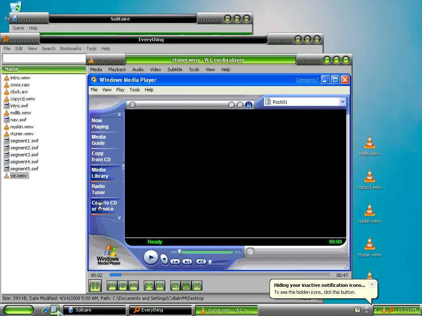The height and width of the screenshot is (316, 422).
Task: Click the VLC playback position bar
Action: tap(219, 275)
